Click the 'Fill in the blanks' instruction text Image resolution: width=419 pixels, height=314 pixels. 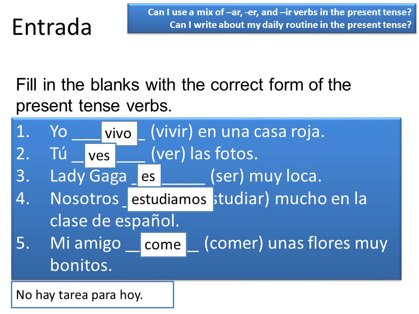pos(183,95)
